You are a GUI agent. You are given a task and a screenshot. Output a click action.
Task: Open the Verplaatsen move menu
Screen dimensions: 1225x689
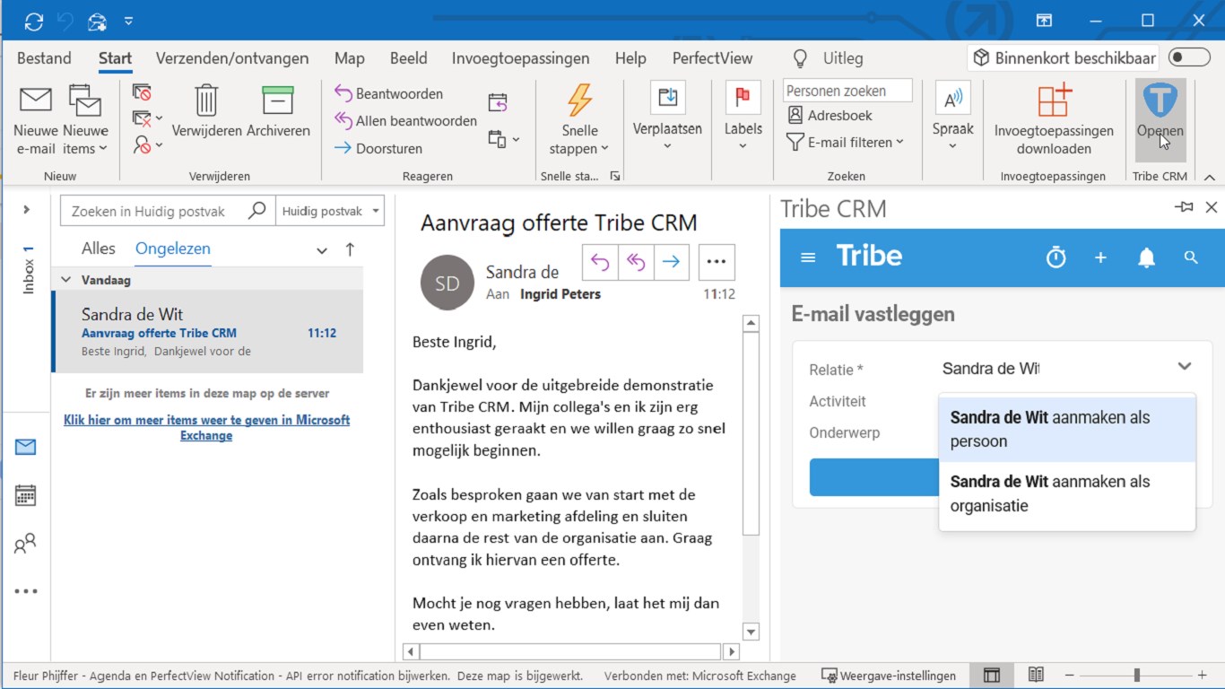[x=667, y=117]
